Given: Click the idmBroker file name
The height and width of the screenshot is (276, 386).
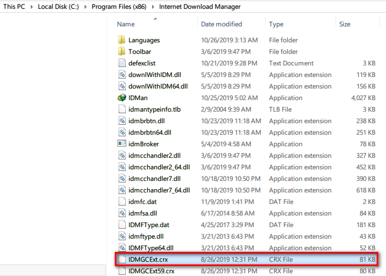Looking at the screenshot, I should (x=143, y=144).
